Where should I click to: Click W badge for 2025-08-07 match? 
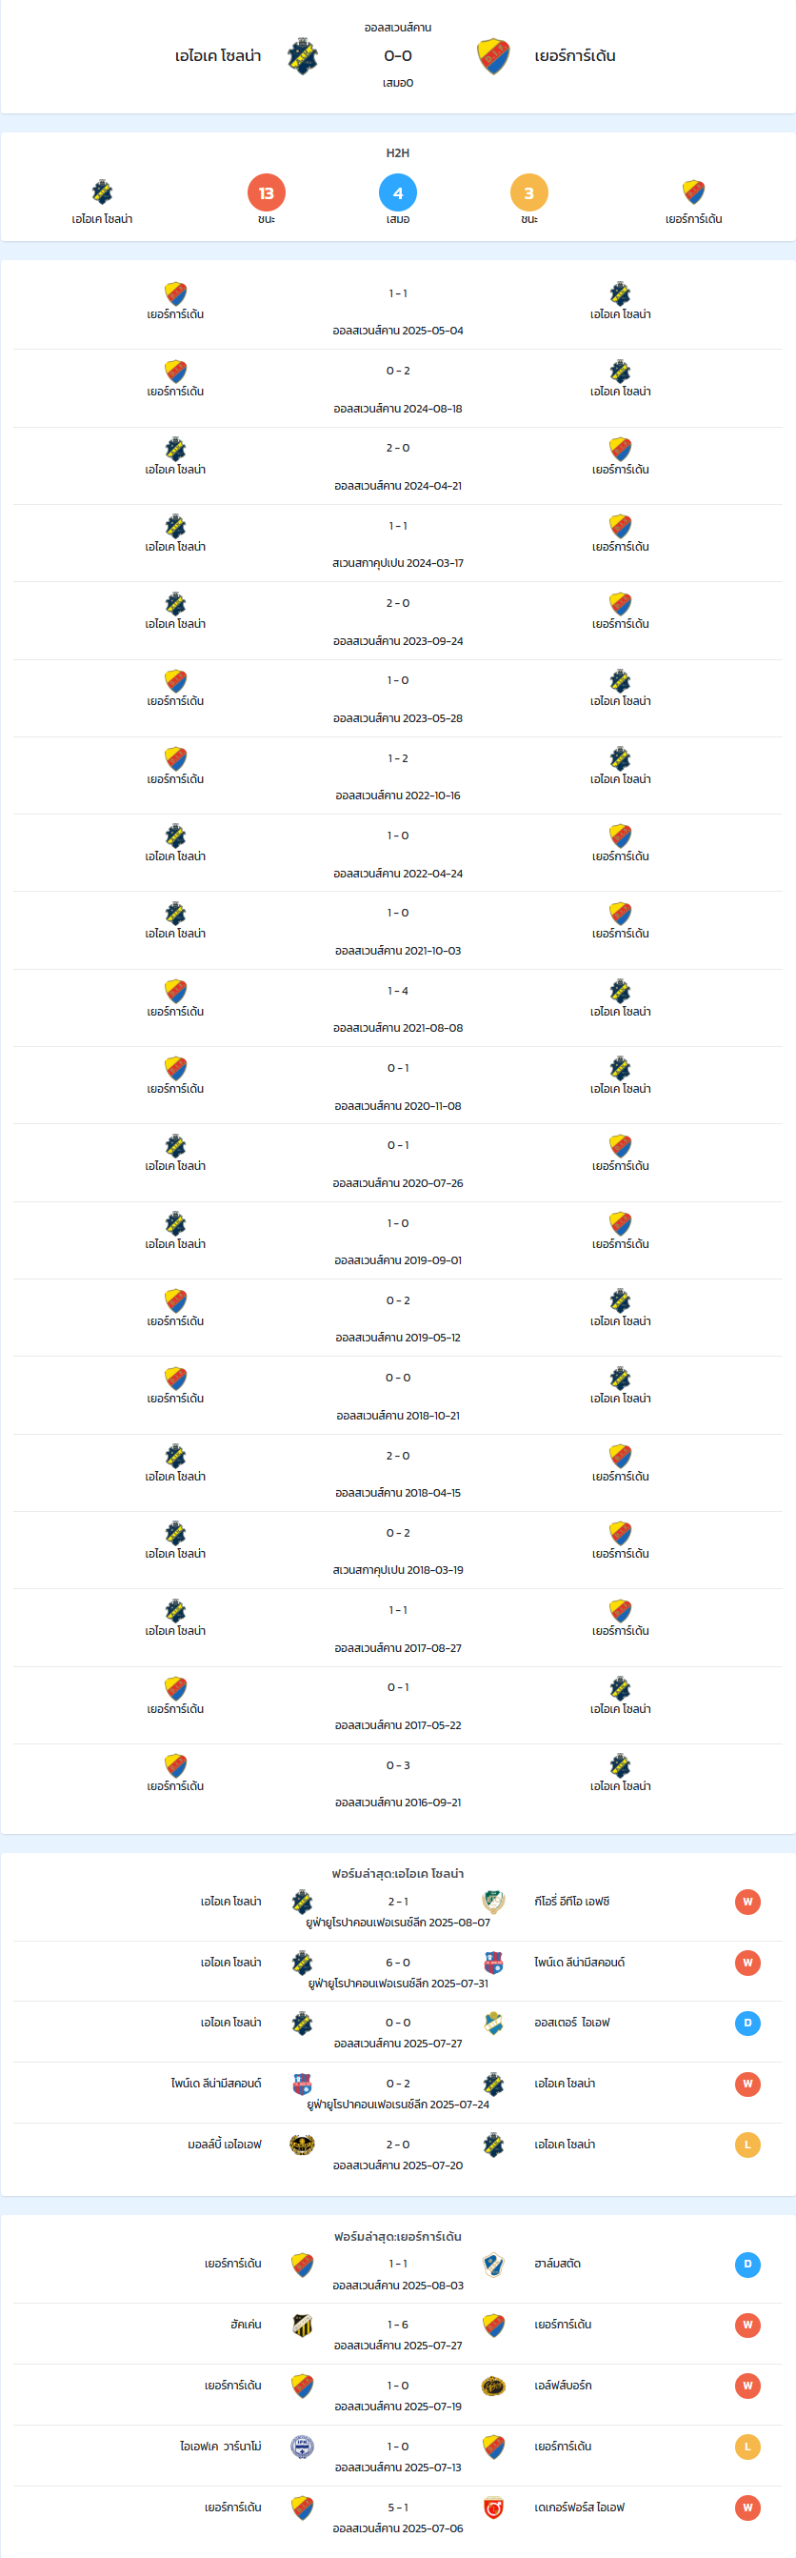[x=747, y=1902]
